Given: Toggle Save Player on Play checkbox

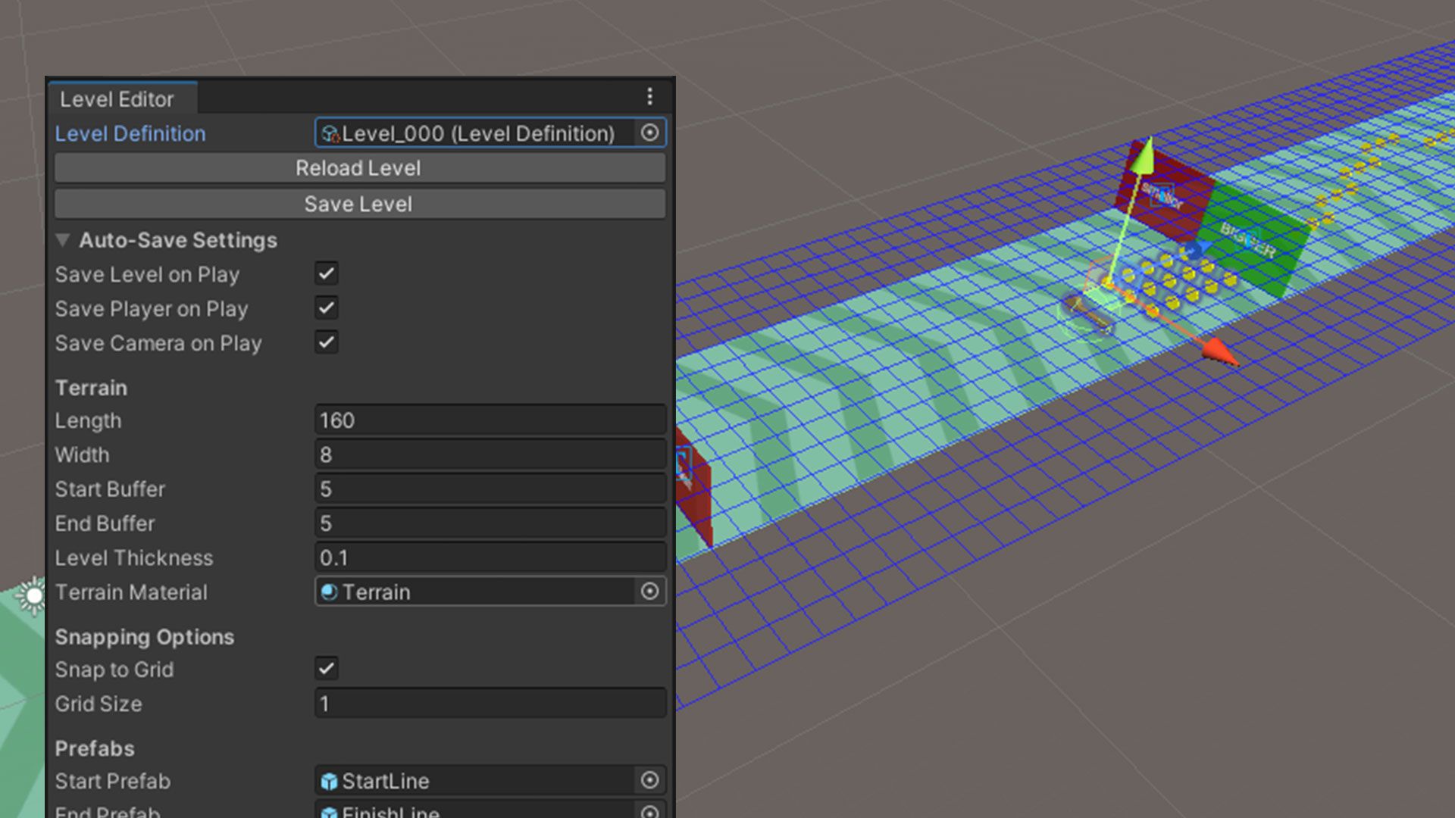Looking at the screenshot, I should (x=327, y=308).
